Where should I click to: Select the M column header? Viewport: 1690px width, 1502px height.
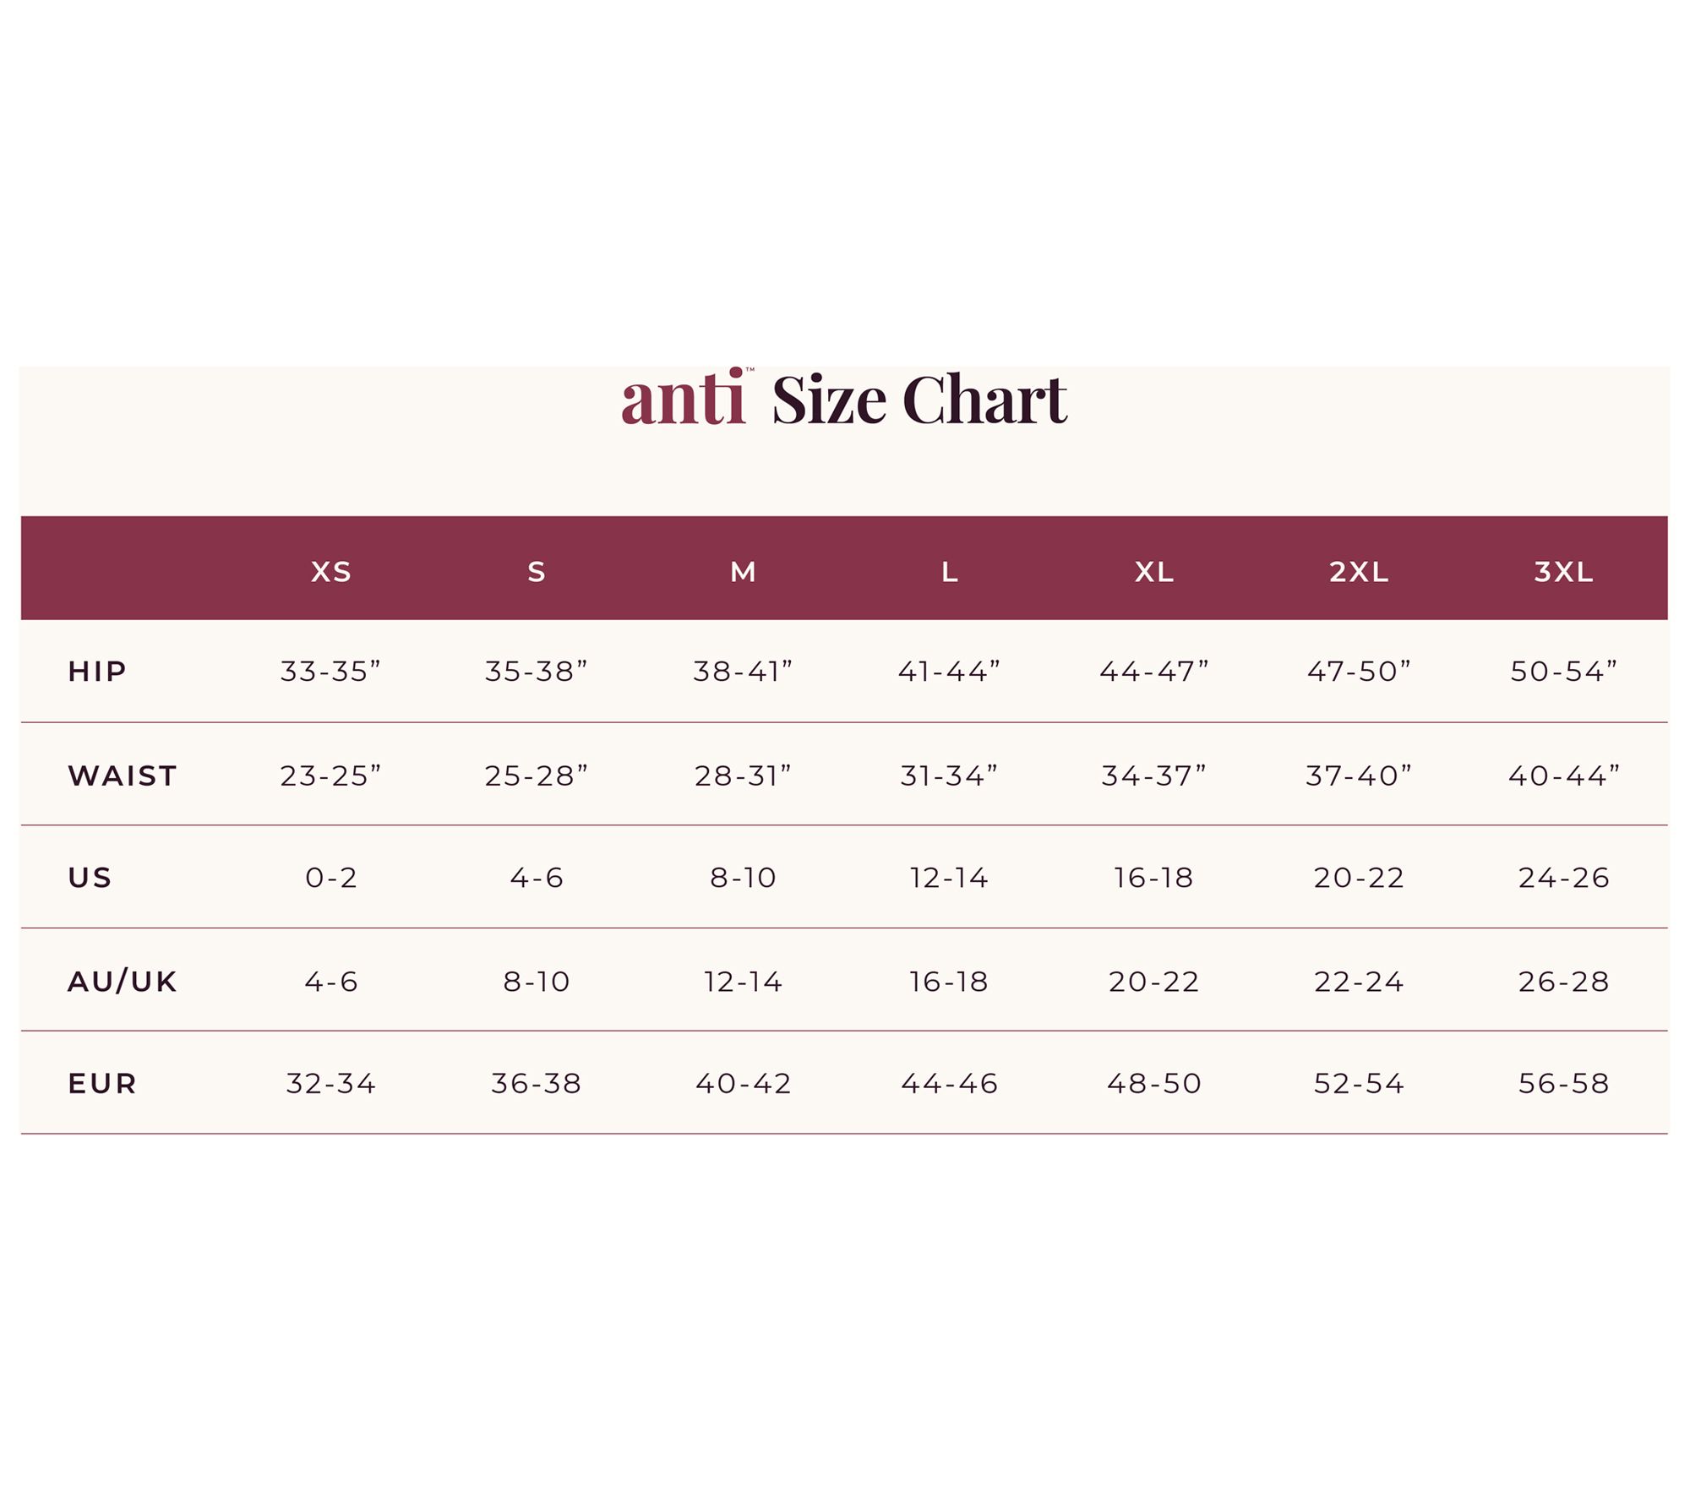pos(743,572)
